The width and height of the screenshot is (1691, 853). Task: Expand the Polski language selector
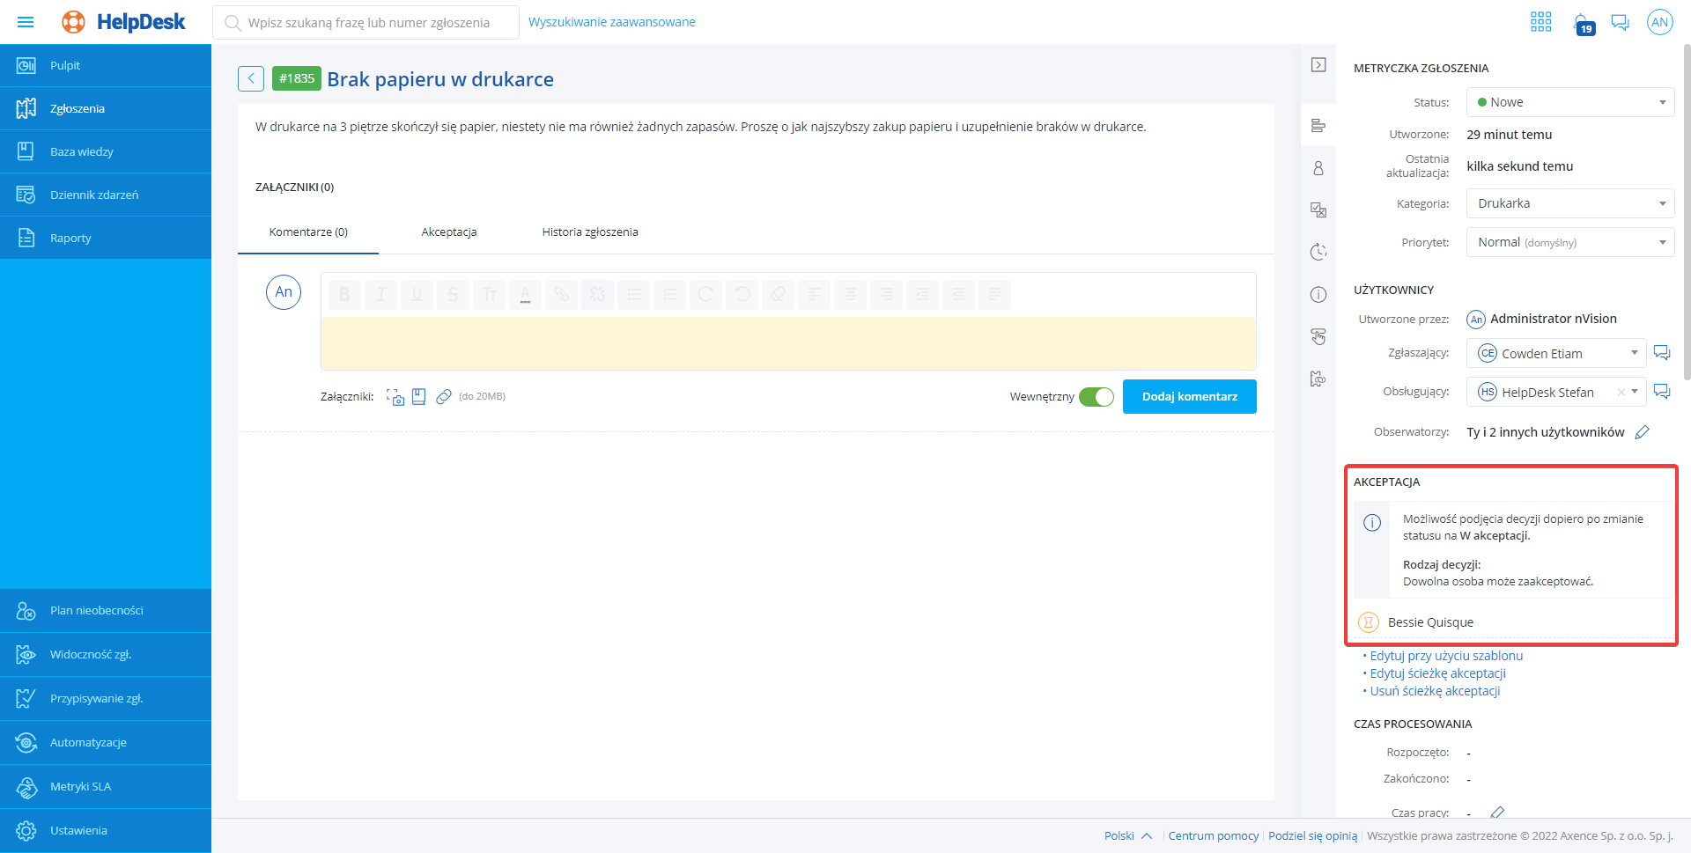pyautogui.click(x=1128, y=835)
